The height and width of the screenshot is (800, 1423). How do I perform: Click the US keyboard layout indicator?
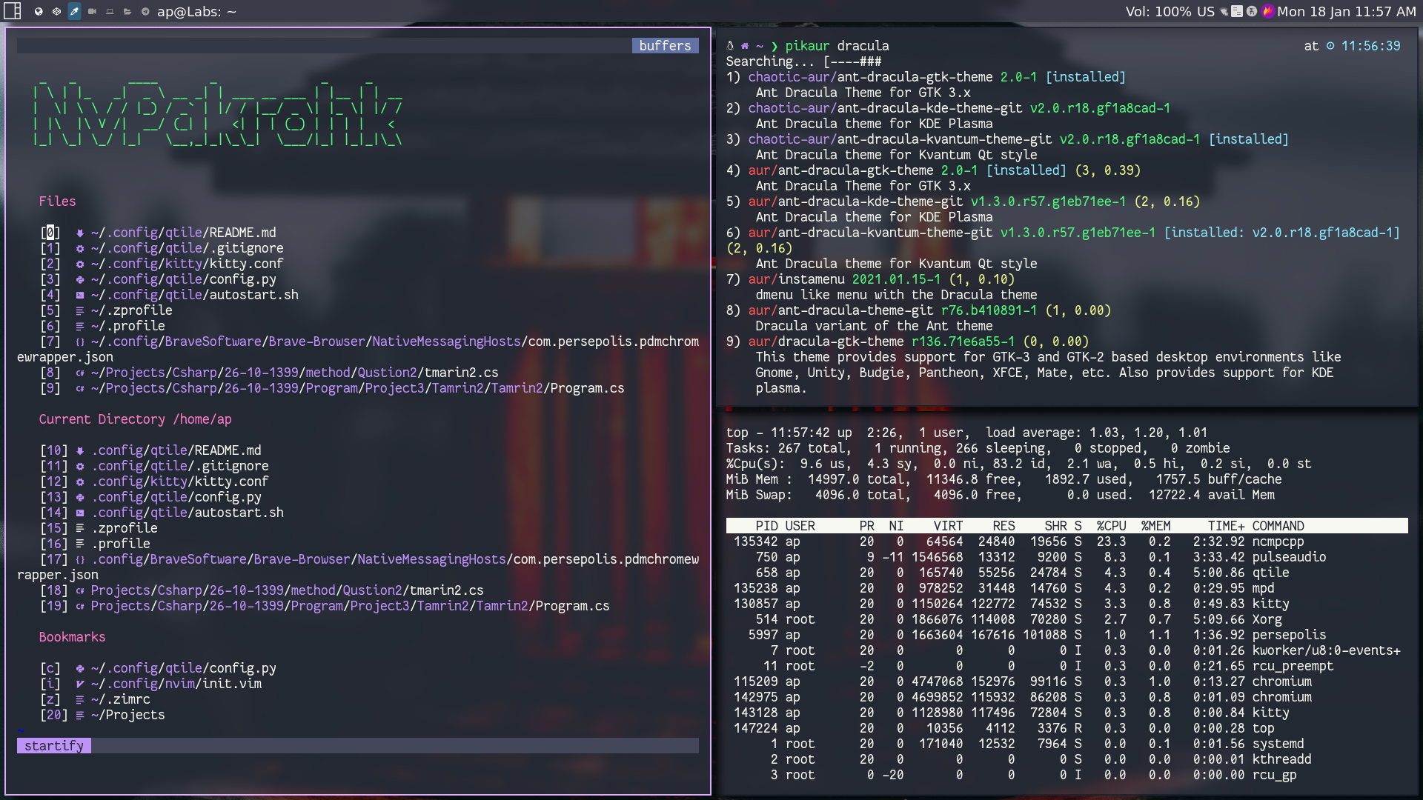[x=1206, y=11]
